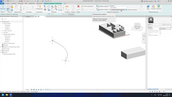
Task: Expand the Выбор (Select) panel dropdown
Action: [x=3, y=12]
